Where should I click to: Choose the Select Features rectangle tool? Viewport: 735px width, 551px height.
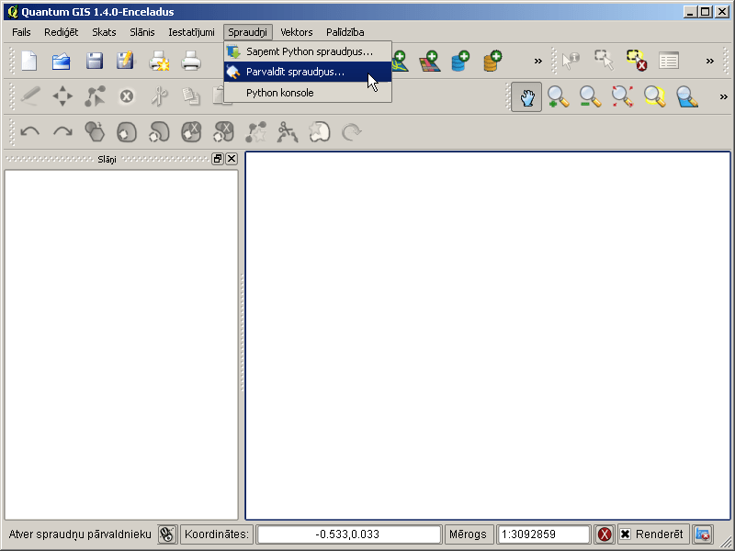click(x=605, y=61)
